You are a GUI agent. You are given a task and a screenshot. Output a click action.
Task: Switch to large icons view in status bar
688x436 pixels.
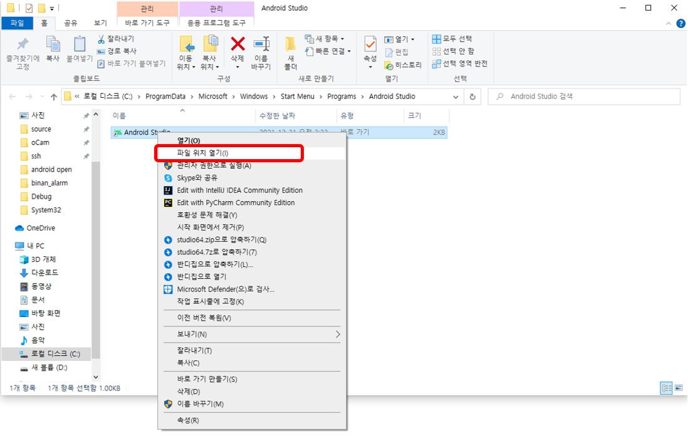pos(679,388)
